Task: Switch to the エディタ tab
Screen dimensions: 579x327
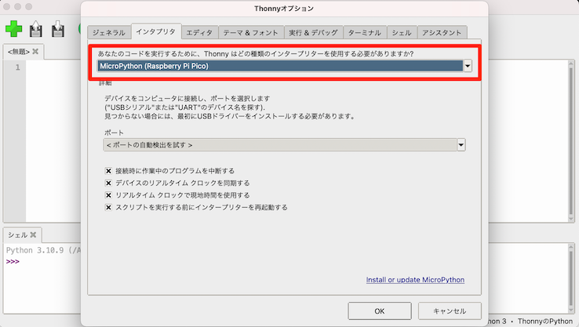Action: [199, 32]
